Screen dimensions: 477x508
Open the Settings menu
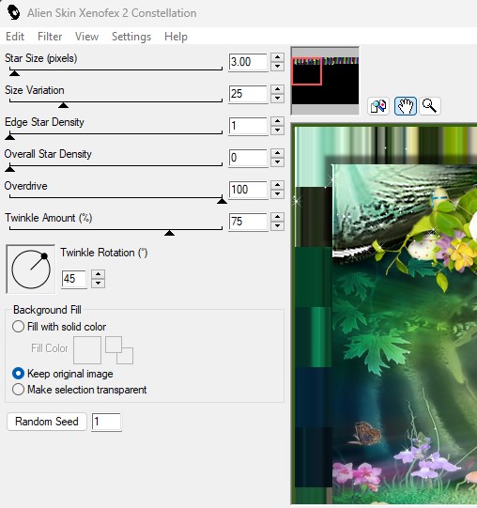pyautogui.click(x=131, y=37)
